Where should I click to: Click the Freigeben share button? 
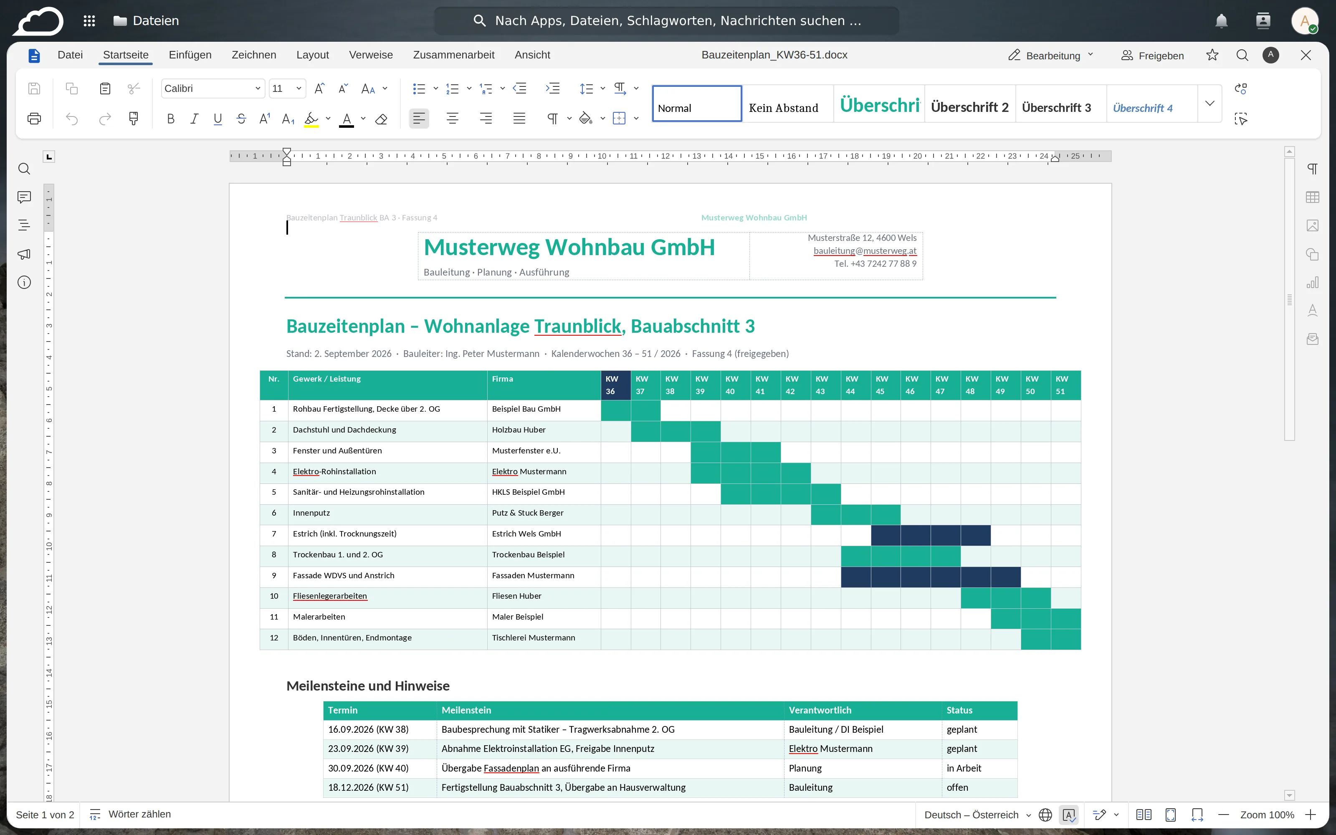[x=1153, y=55]
